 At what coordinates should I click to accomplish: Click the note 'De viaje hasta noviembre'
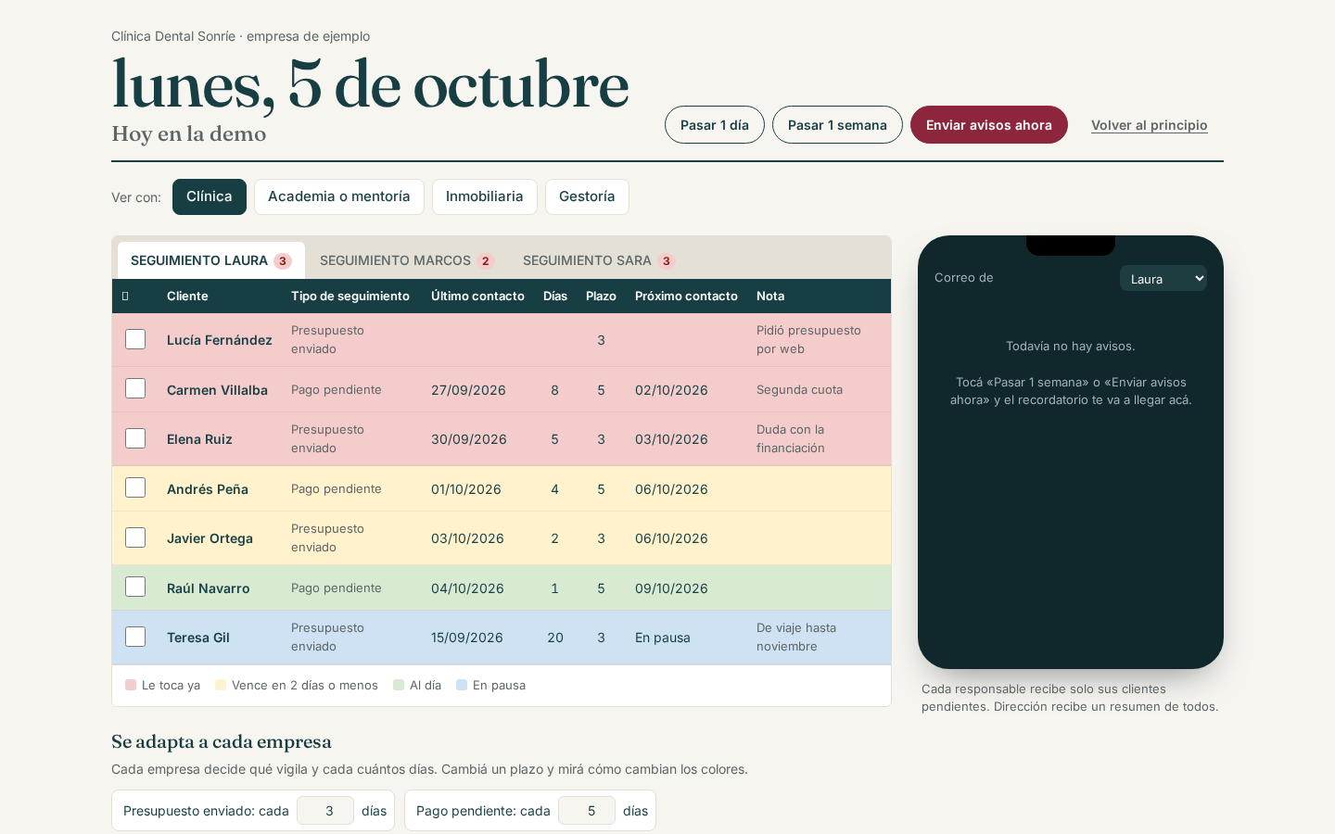click(x=796, y=637)
